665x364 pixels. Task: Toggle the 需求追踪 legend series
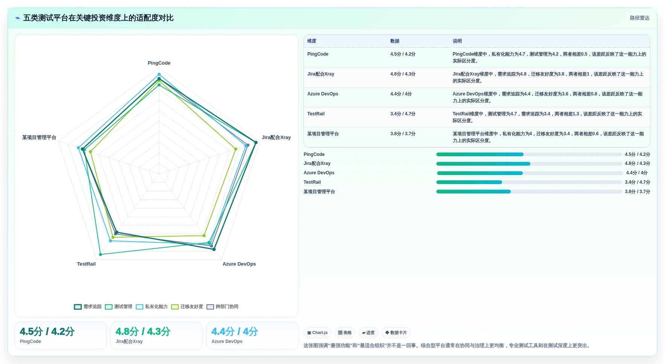[x=88, y=307]
